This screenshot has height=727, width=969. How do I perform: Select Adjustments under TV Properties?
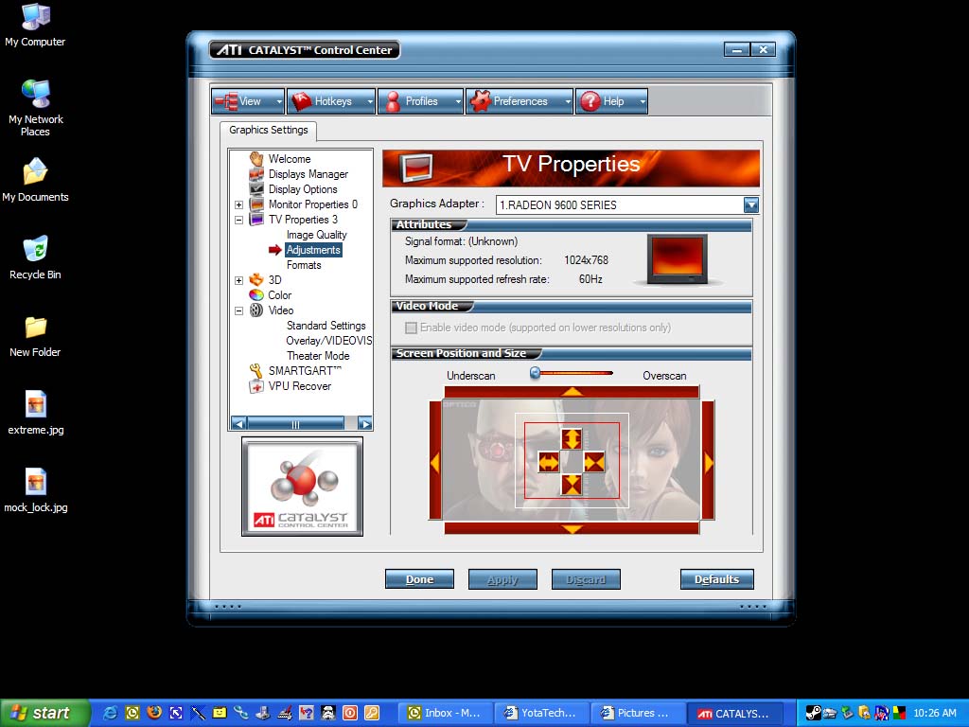click(x=313, y=250)
